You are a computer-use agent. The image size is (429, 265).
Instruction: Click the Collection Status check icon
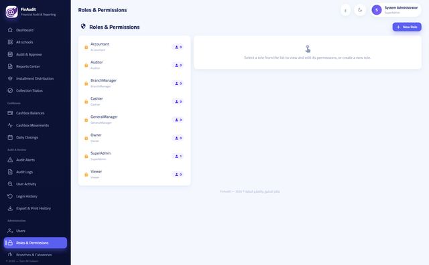[10, 90]
